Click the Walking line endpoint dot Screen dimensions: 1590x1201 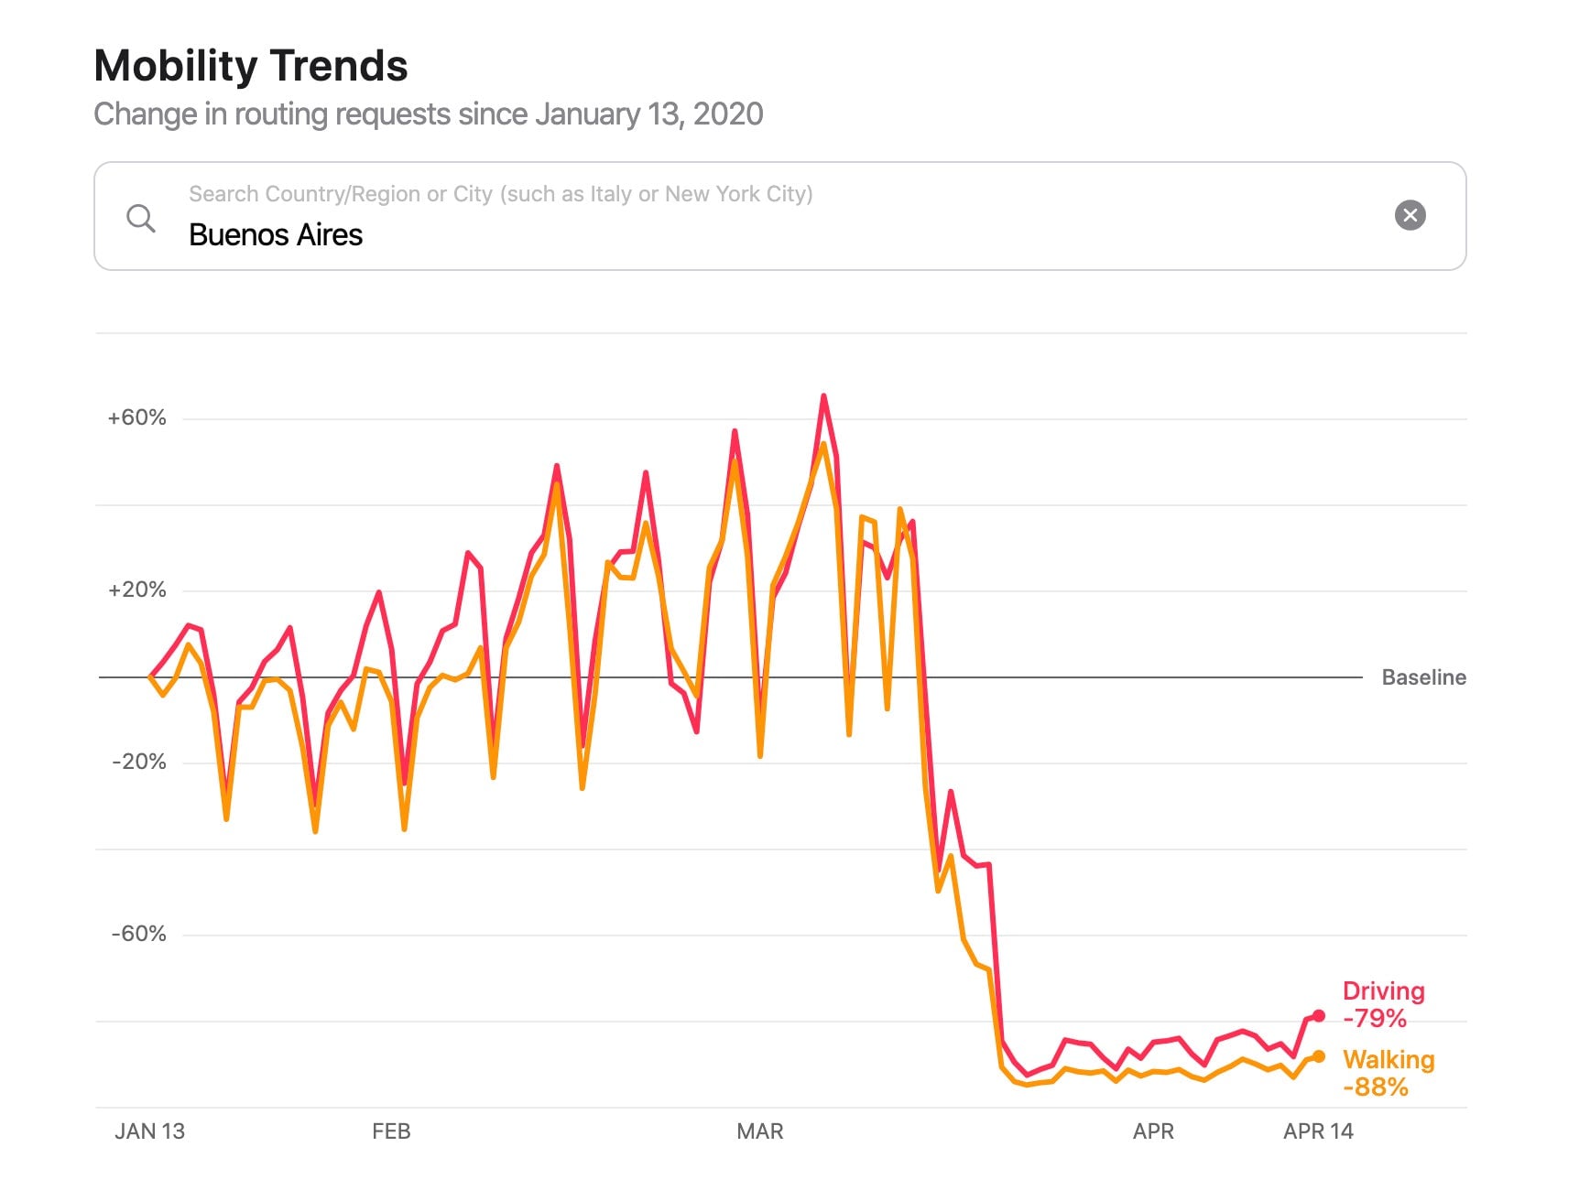pos(1319,1056)
